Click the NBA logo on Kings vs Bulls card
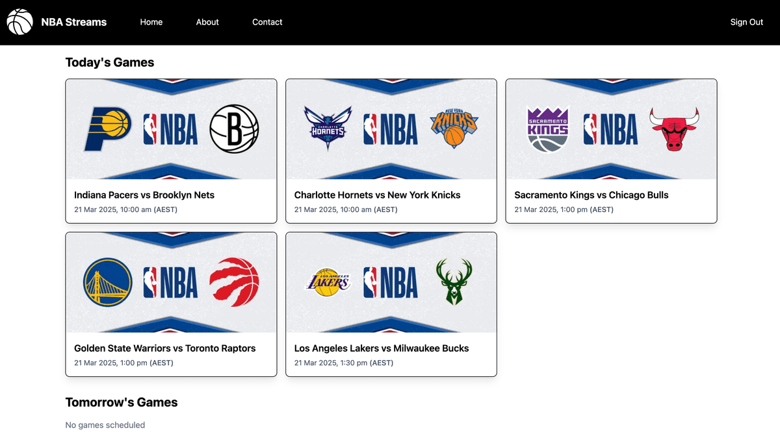The height and width of the screenshot is (445, 780). pyautogui.click(x=610, y=129)
